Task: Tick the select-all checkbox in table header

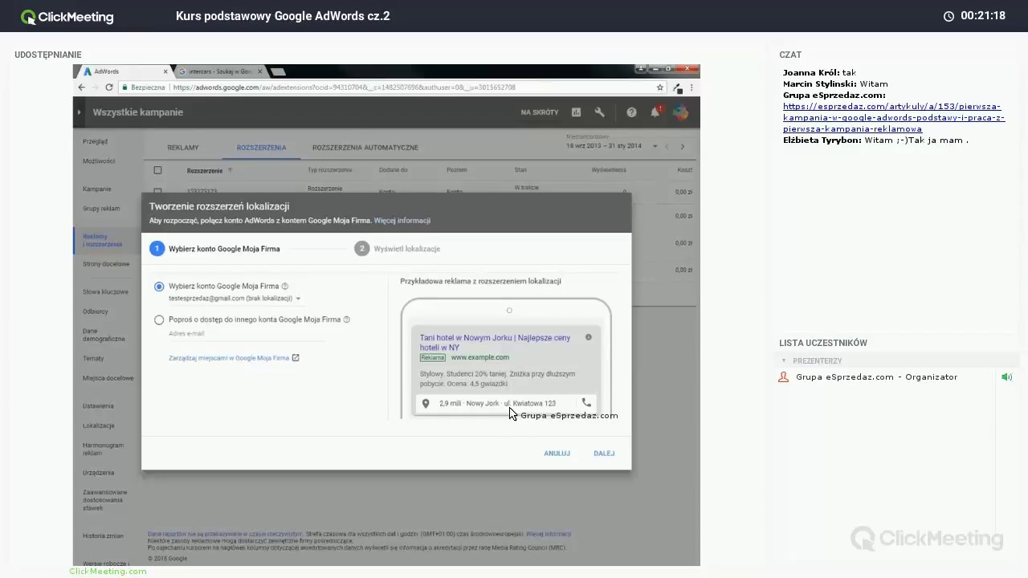Action: click(157, 170)
